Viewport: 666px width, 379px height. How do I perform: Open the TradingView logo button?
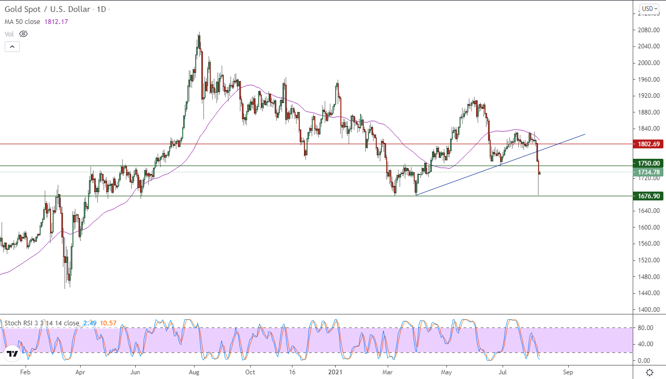coord(12,354)
